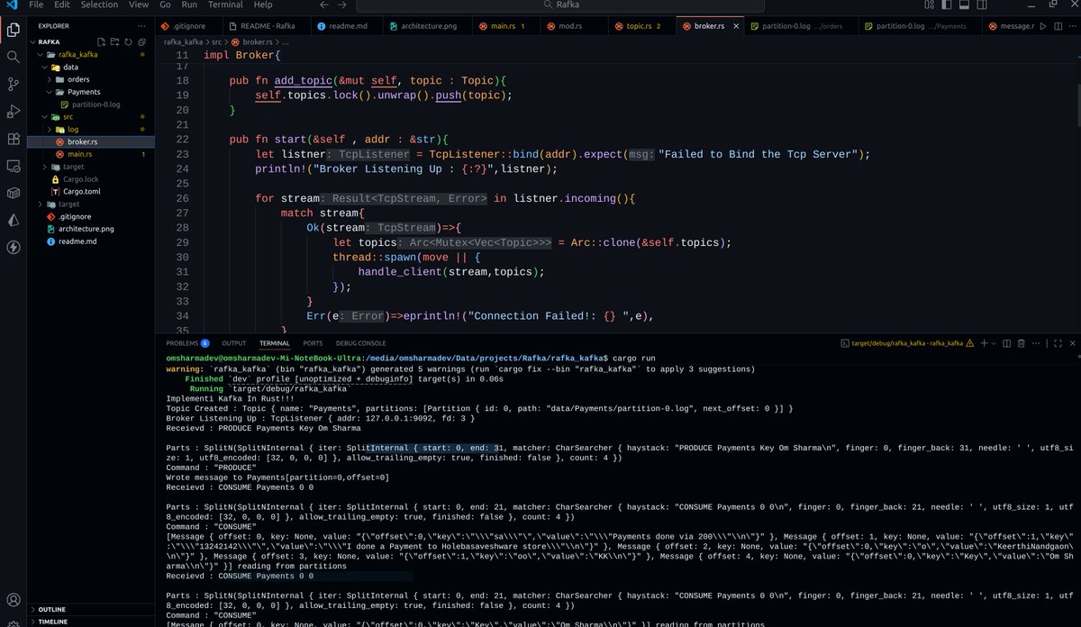The width and height of the screenshot is (1081, 627).
Task: Open the Run menu
Action: [x=189, y=5]
